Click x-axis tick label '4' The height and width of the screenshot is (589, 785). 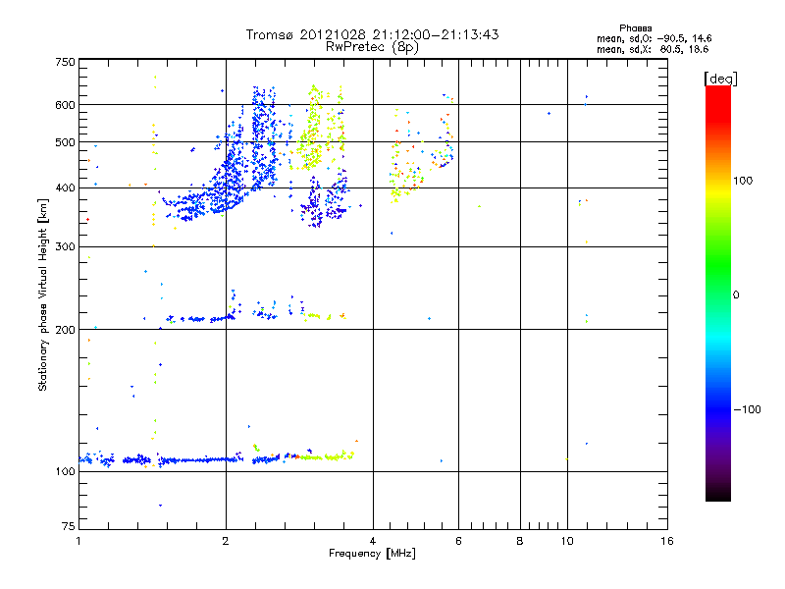pyautogui.click(x=373, y=541)
